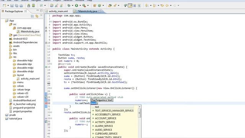
Task: Open the Lint check dropdown arrow
Action: [45, 6]
